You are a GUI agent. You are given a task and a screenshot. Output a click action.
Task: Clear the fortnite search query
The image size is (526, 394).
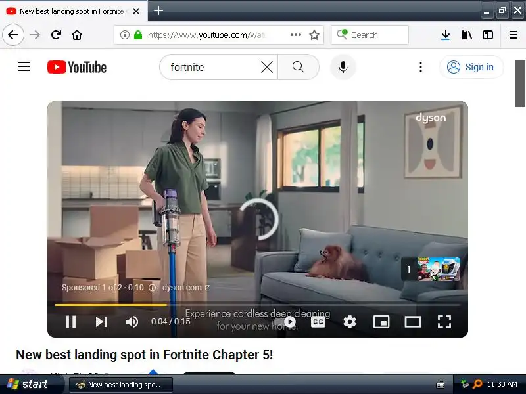[267, 68]
